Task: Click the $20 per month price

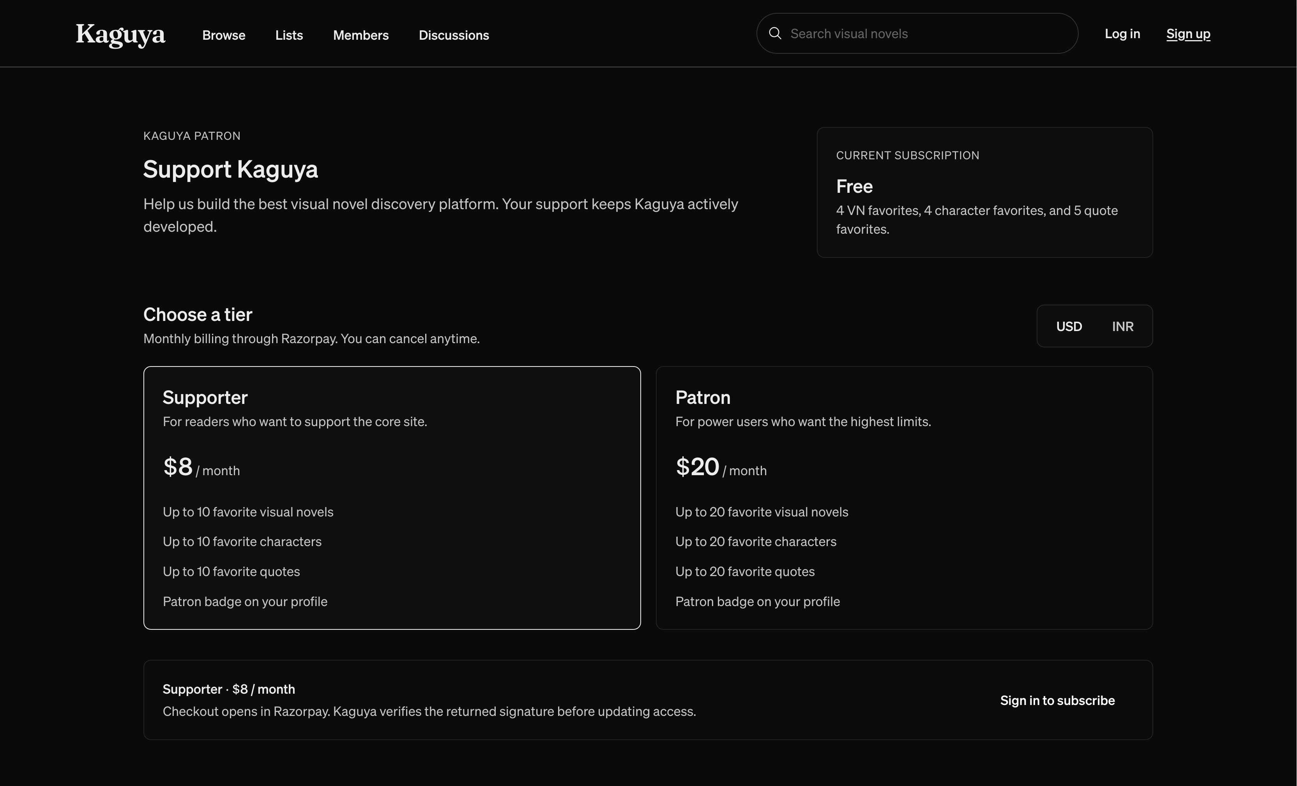Action: (x=721, y=467)
